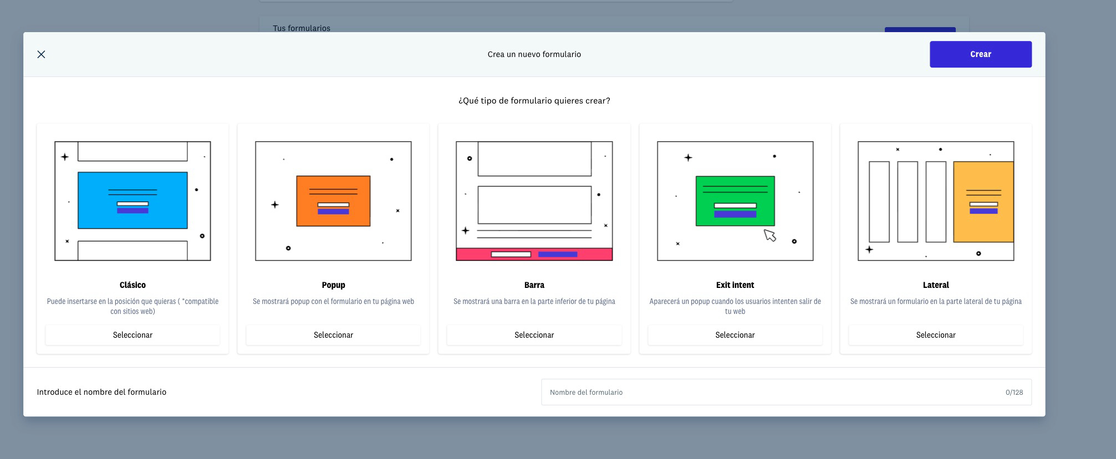Click the Clásico title text
Image resolution: width=1116 pixels, height=459 pixels.
133,285
